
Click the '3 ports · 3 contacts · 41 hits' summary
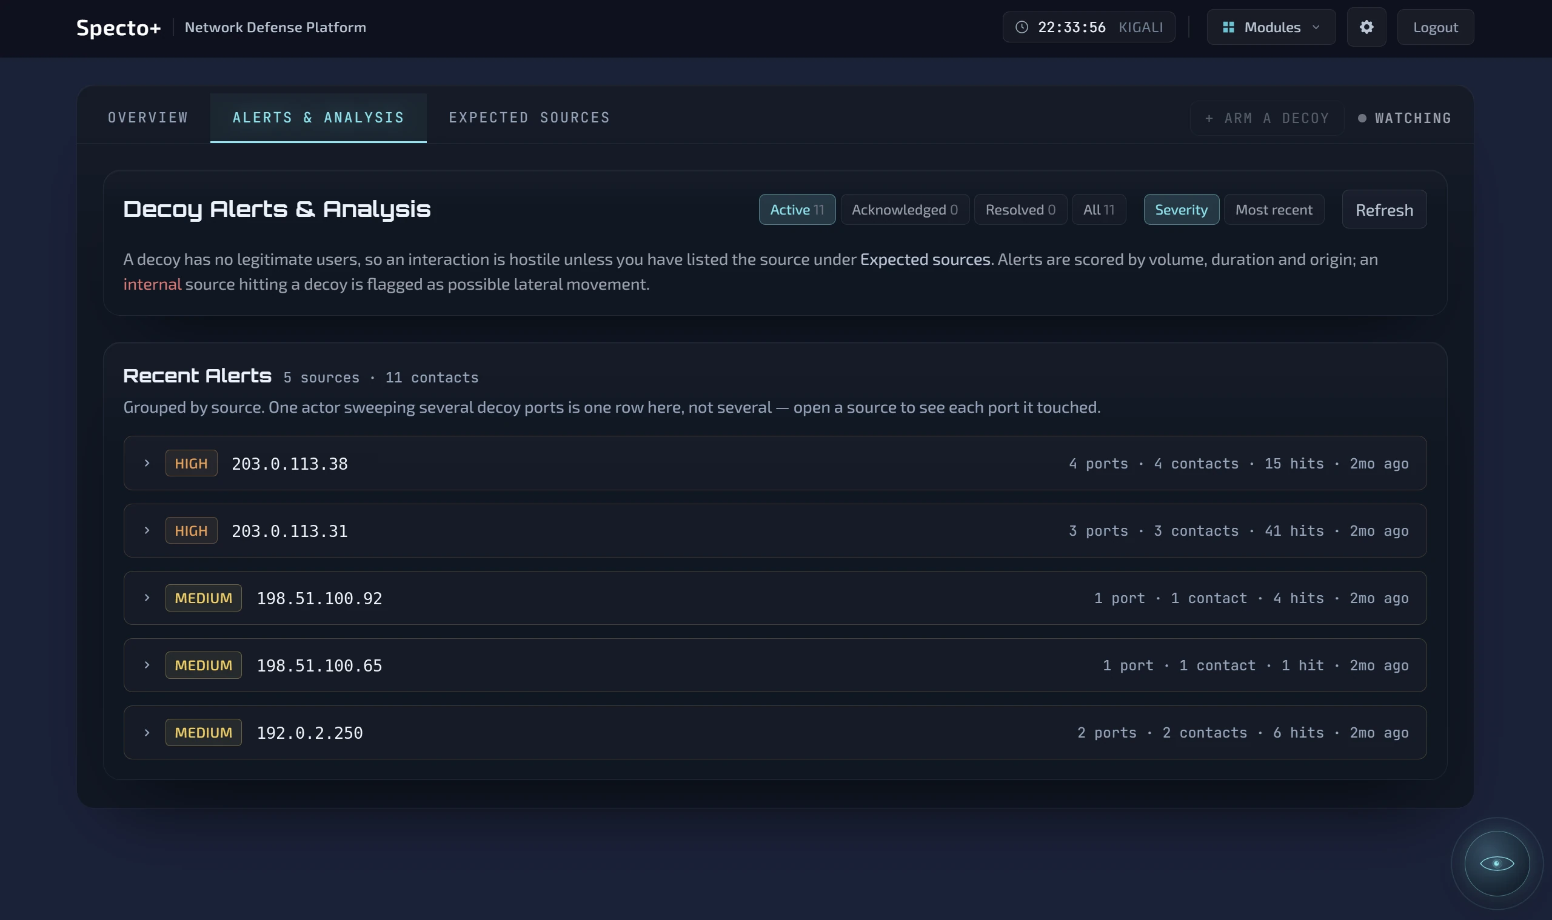[x=1196, y=531]
